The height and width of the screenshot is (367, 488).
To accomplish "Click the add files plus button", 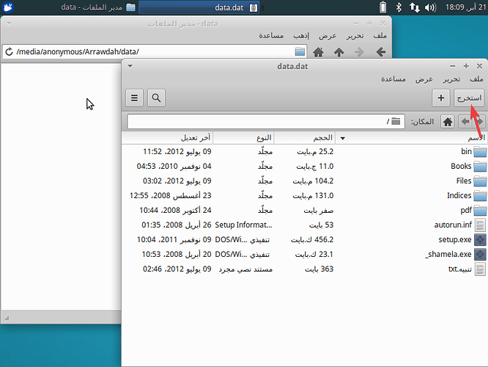I will point(440,97).
